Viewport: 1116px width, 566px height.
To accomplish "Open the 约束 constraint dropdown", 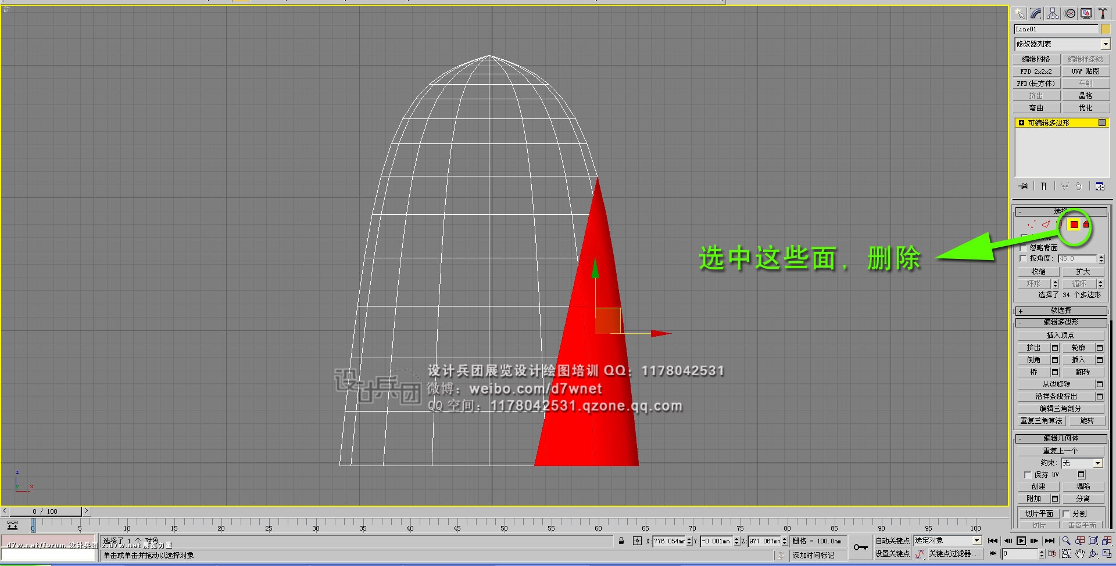I will click(x=1082, y=463).
